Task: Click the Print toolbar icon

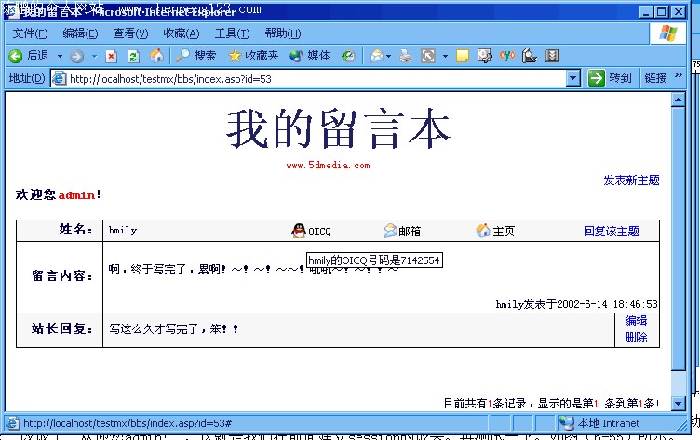Action: click(x=405, y=56)
